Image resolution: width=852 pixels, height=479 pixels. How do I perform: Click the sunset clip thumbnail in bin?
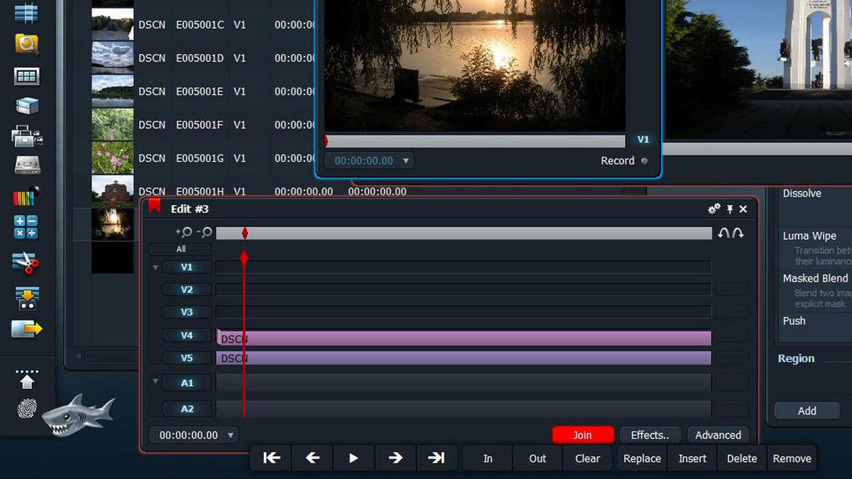click(x=111, y=225)
